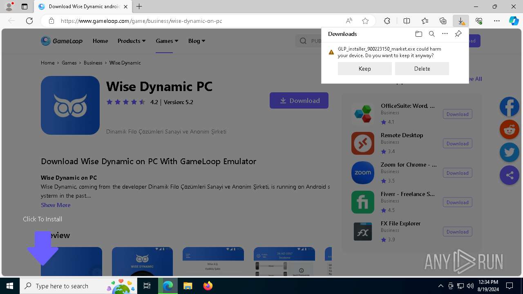Add this page to favorites star

365,21
